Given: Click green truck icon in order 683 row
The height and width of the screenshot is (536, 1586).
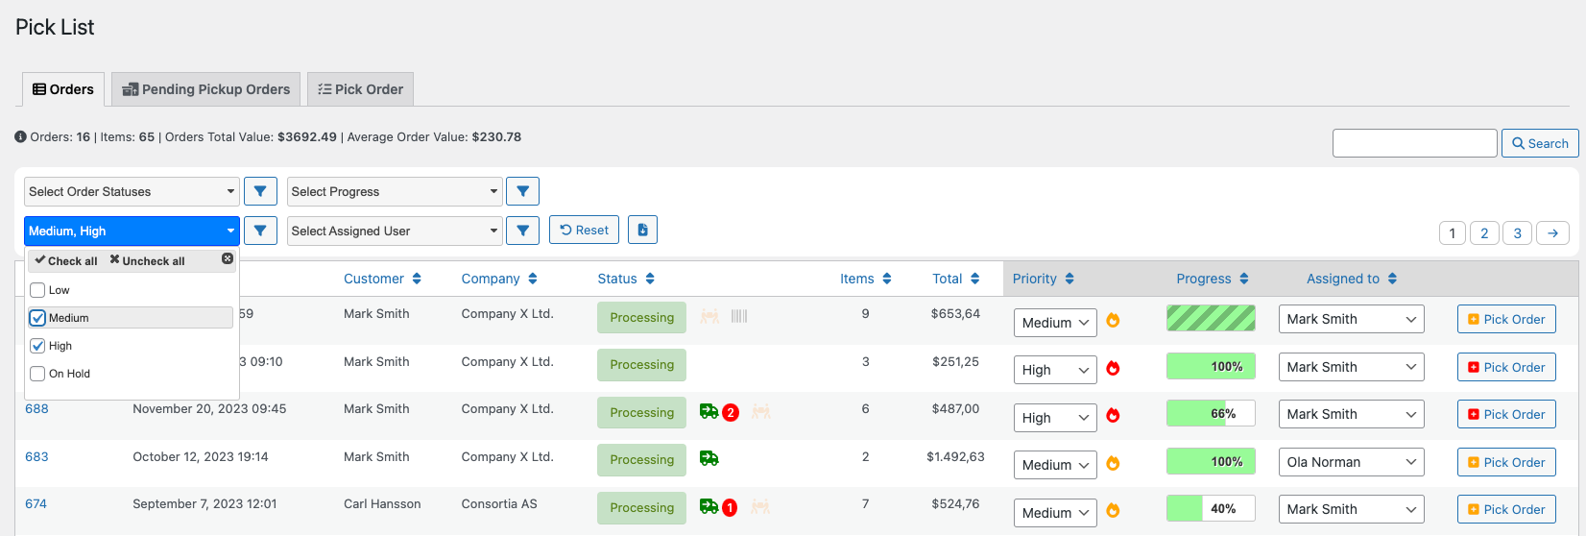Looking at the screenshot, I should point(709,458).
